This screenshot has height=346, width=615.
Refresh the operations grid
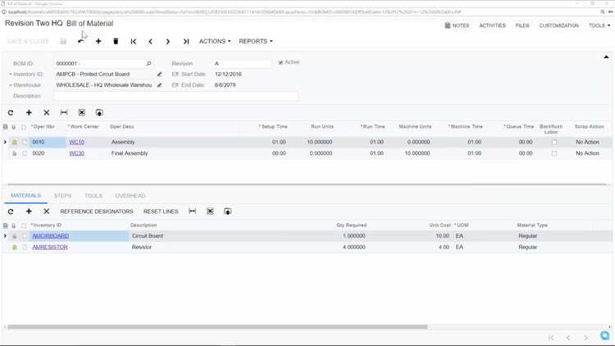click(x=11, y=112)
